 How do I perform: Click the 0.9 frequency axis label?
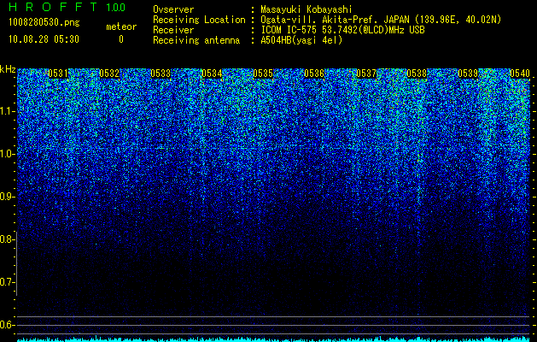tap(7, 197)
